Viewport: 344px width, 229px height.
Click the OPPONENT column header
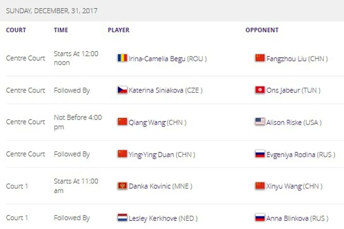click(262, 30)
